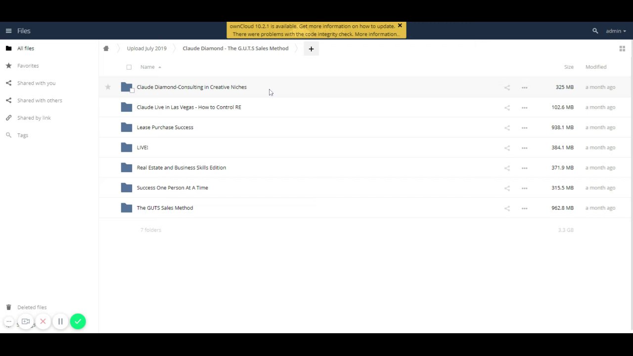
Task: Open more actions for The GUTS Sales Method
Action: [x=524, y=208]
